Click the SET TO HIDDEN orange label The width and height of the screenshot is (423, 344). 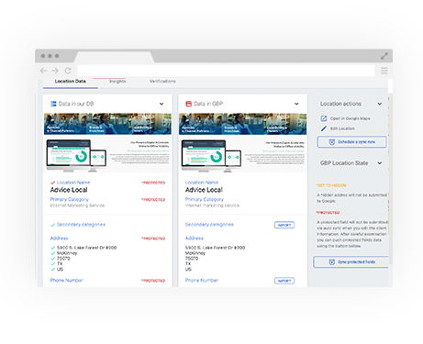point(331,185)
